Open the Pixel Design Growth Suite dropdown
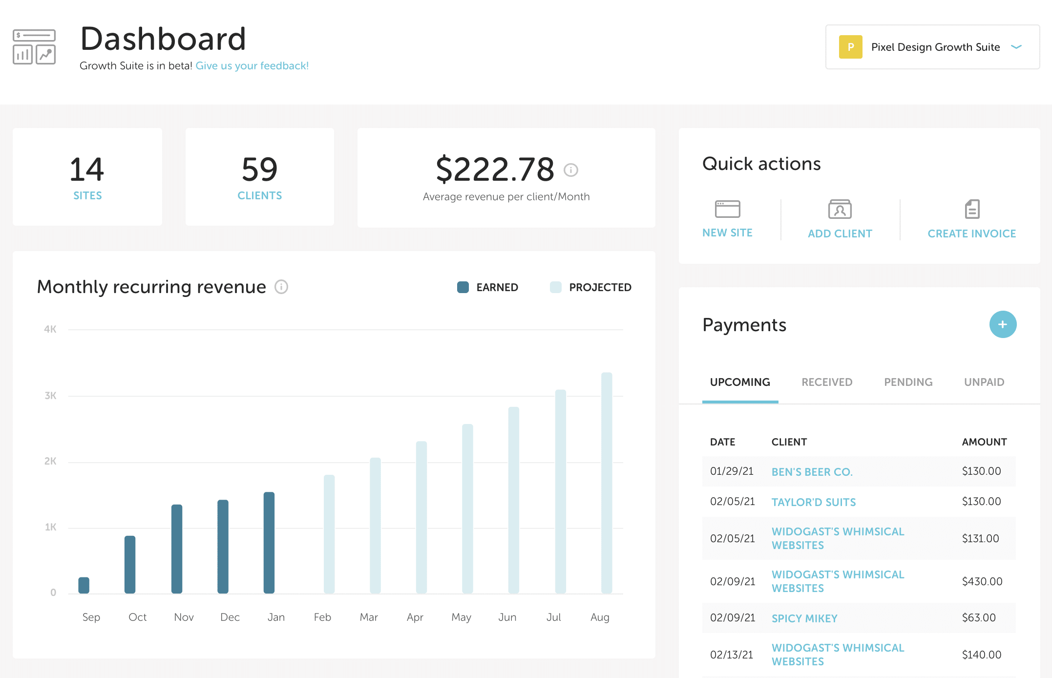Viewport: 1052px width, 678px height. (935, 47)
